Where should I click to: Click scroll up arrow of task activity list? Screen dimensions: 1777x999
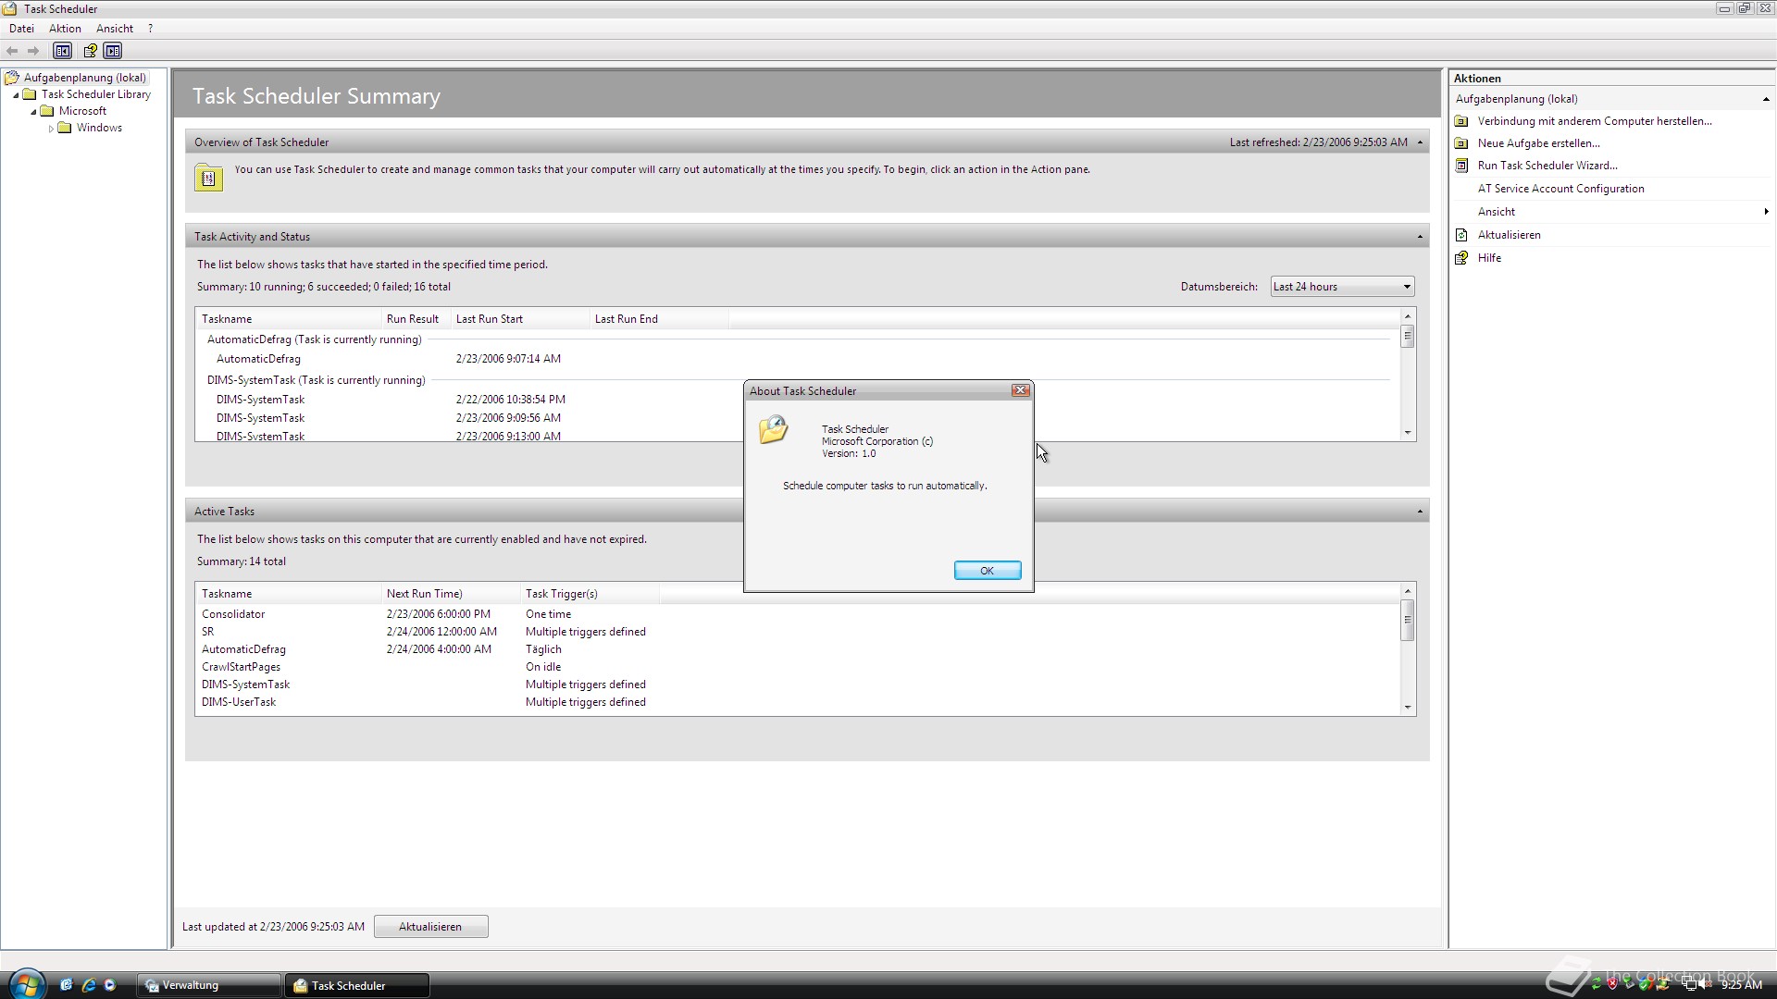coord(1408,316)
